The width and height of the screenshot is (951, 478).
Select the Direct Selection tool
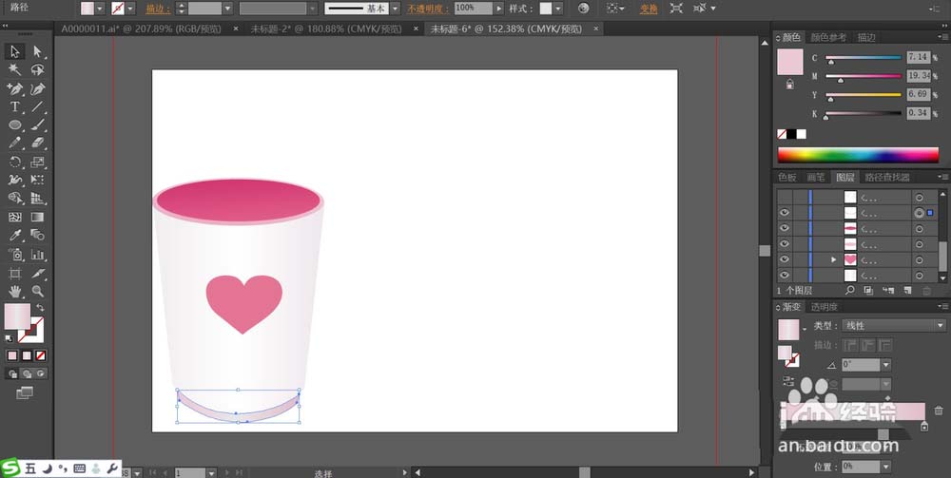pos(38,51)
